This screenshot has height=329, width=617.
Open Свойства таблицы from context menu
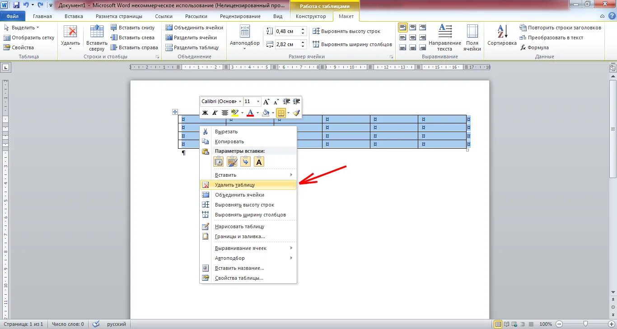[248, 278]
